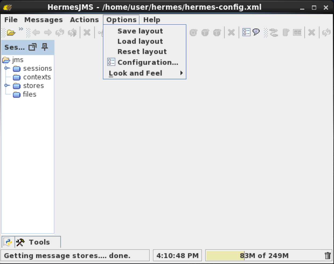The height and width of the screenshot is (264, 334).
Task: Select the stores tree item label
Action: (x=33, y=86)
